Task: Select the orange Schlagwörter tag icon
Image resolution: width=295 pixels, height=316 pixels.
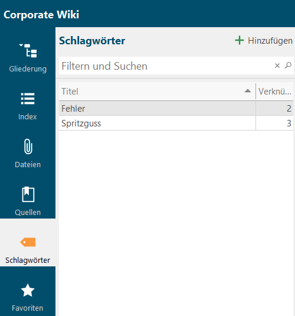Action: click(28, 242)
